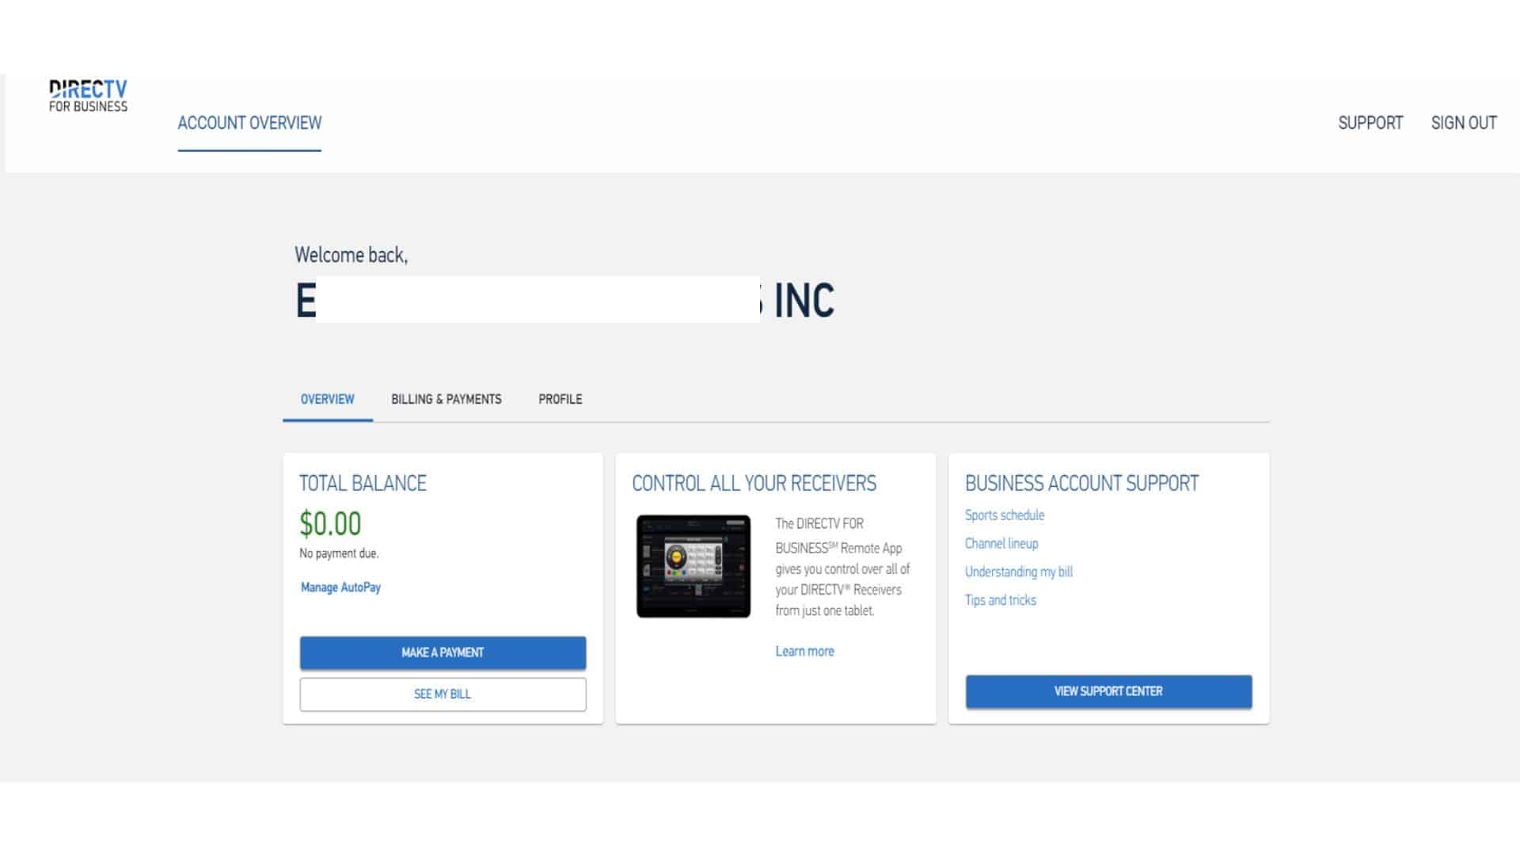Click the CONTROL ALL YOUR RECEIVERS heading

tap(754, 484)
